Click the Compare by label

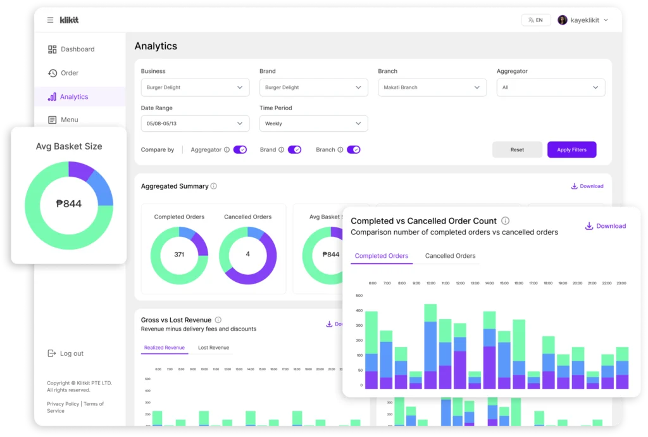coord(158,149)
